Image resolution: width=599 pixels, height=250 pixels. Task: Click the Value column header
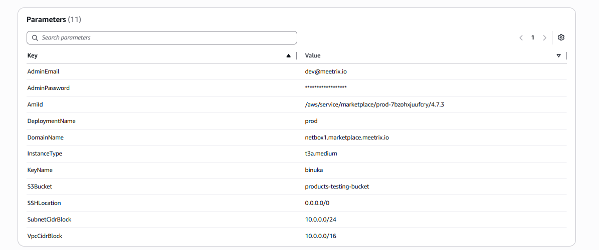pos(312,55)
